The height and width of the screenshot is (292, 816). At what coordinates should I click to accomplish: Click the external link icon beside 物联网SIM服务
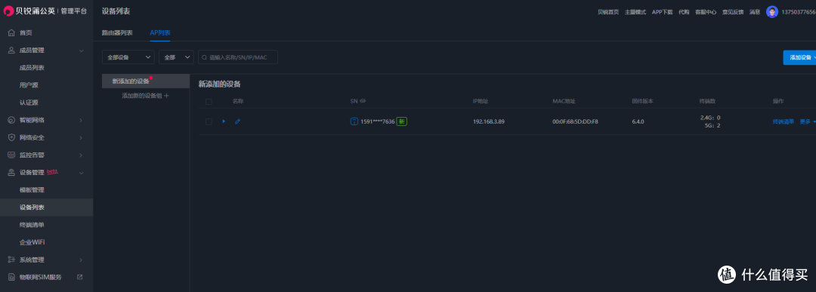pos(79,277)
